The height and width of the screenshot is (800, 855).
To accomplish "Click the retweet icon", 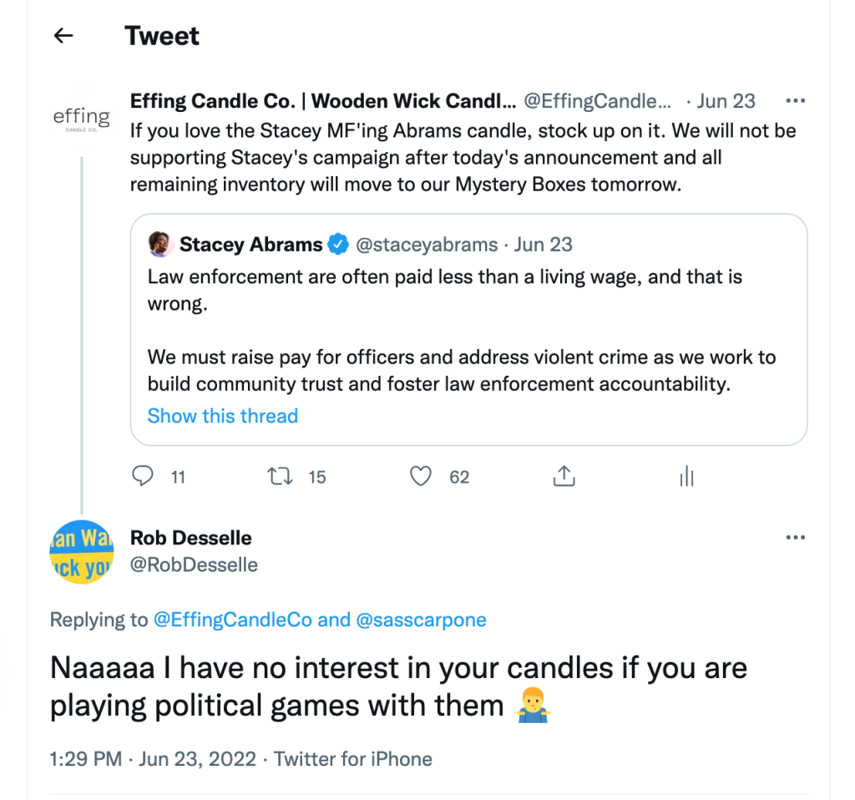I will [277, 476].
